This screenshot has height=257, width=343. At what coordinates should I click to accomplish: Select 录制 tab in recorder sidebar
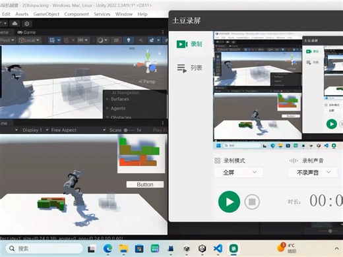point(189,44)
